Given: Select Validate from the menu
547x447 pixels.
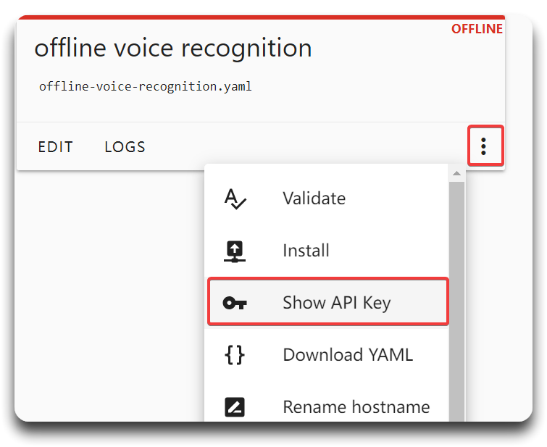Looking at the screenshot, I should [x=327, y=199].
